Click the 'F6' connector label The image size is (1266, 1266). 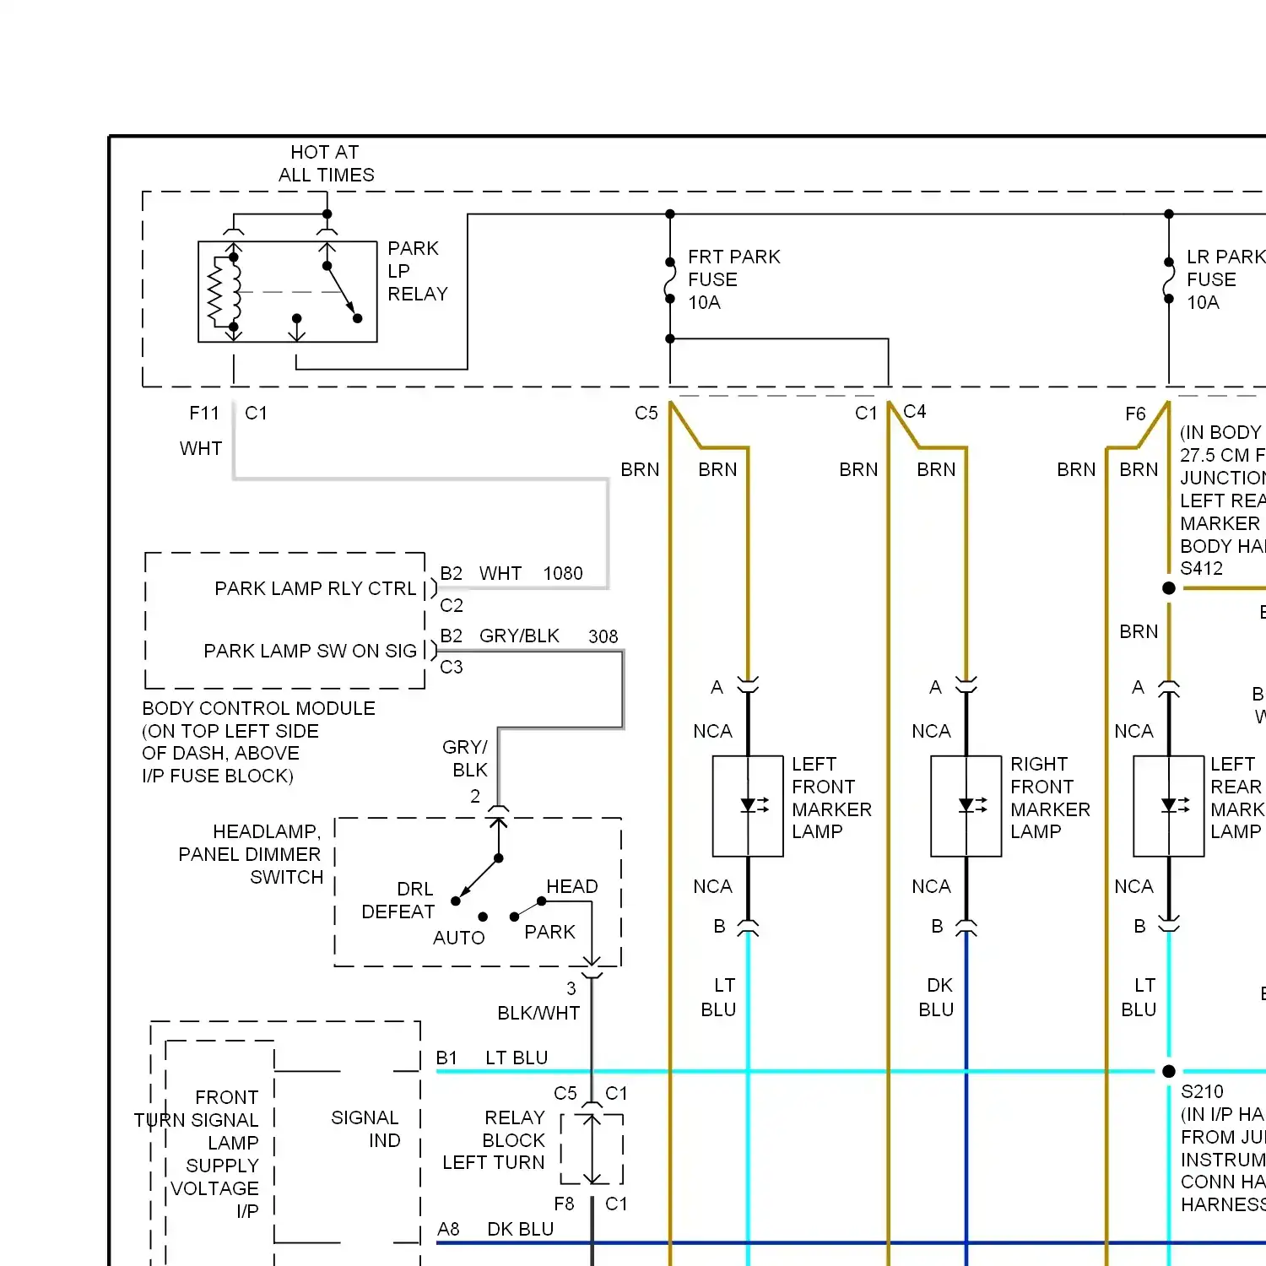tap(1135, 414)
